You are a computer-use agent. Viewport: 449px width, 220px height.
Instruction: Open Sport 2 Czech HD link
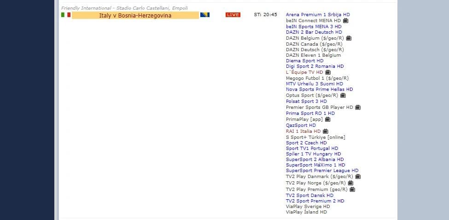pyautogui.click(x=306, y=143)
